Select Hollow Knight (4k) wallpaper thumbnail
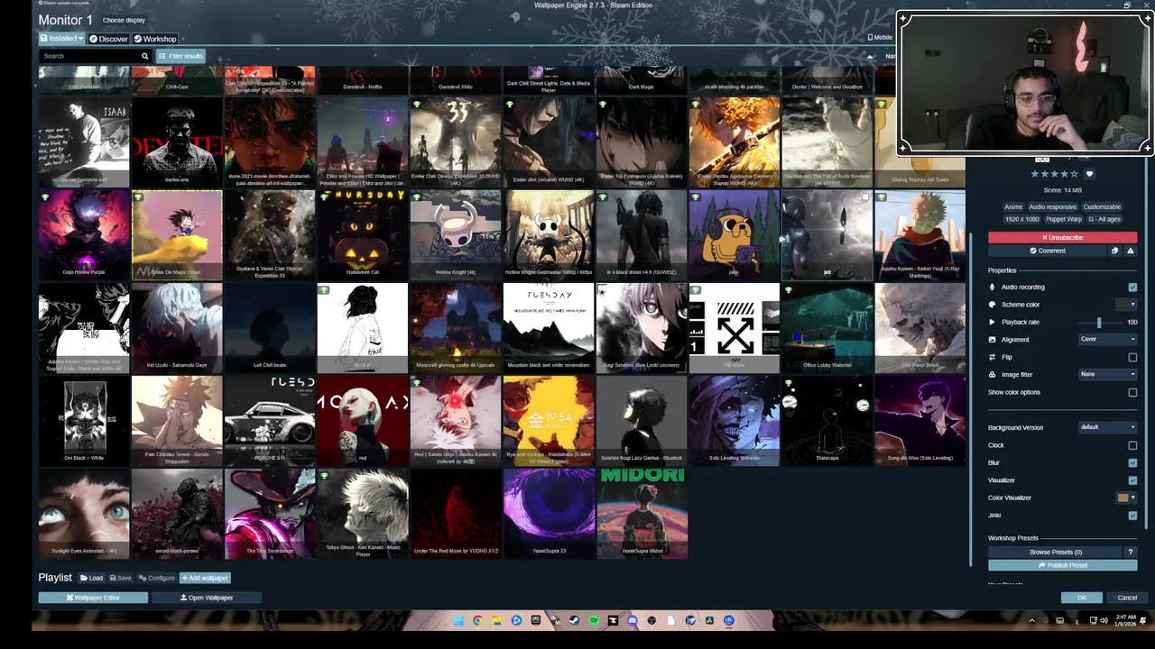This screenshot has width=1155, height=649. (x=455, y=233)
